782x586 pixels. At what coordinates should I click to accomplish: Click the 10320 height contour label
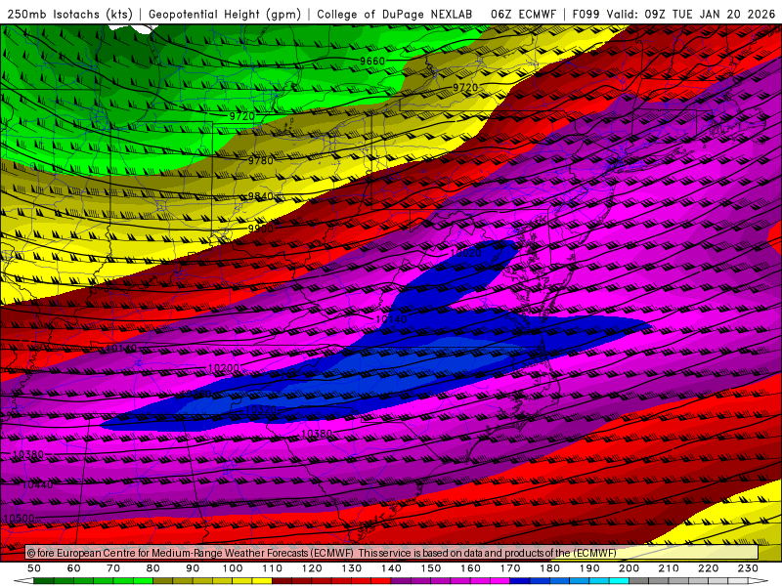click(x=261, y=409)
